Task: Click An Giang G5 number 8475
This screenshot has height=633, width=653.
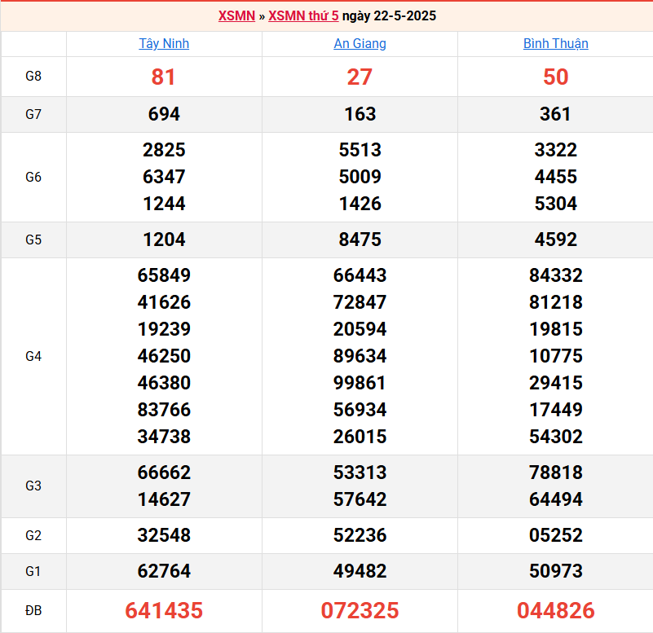Action: coord(360,240)
